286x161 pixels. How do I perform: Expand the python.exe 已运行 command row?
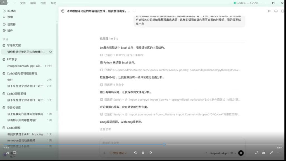(x=170, y=70)
